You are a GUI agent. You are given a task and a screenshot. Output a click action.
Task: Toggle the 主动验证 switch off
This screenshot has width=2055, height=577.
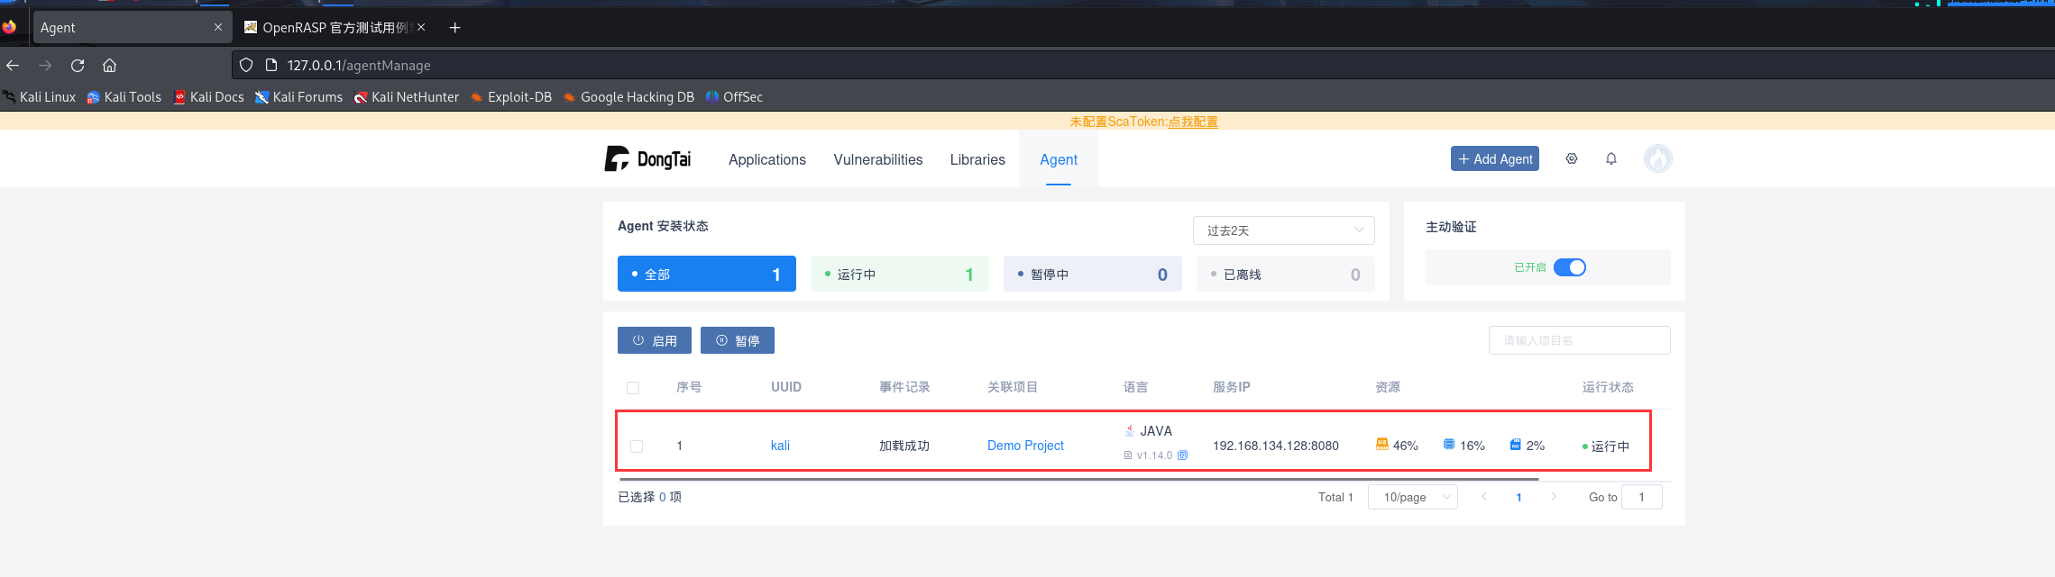point(1569,267)
